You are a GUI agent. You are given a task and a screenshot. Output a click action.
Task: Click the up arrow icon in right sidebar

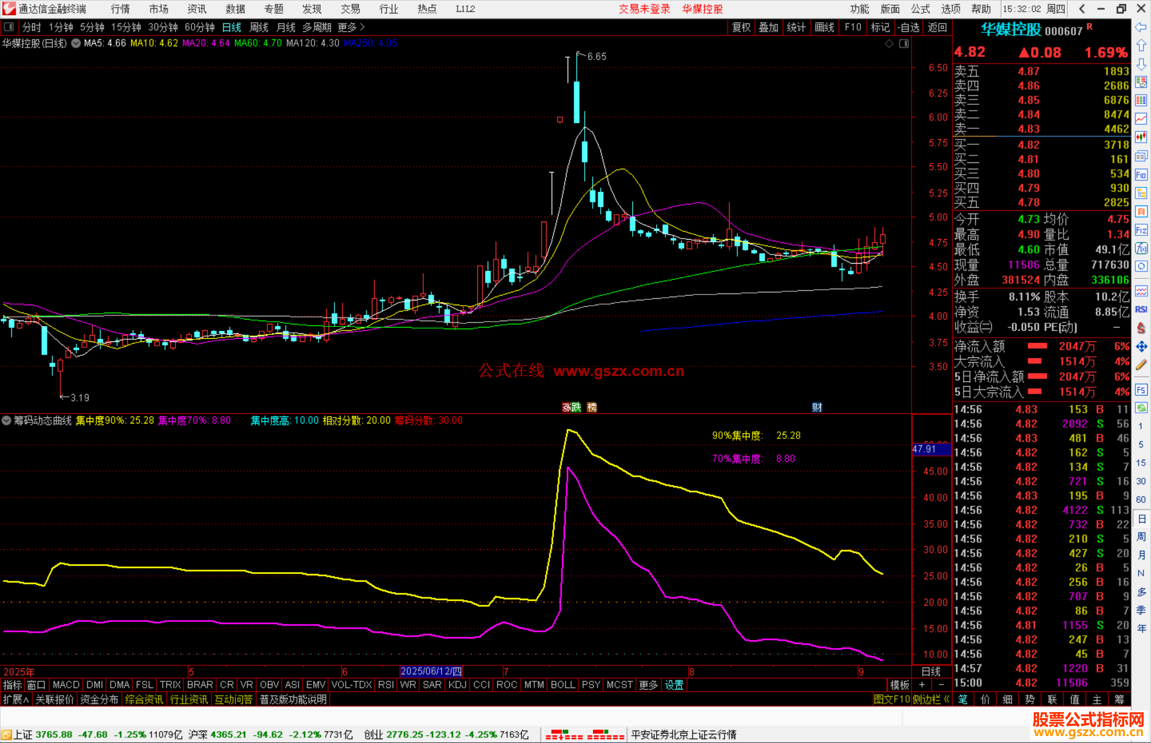pyautogui.click(x=1141, y=46)
